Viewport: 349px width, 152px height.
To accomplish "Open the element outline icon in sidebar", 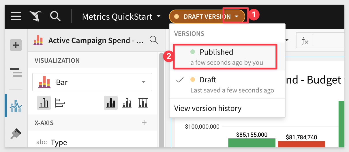I will (x=16, y=72).
